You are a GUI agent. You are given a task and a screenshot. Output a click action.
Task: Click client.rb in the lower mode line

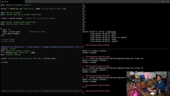point(19,91)
